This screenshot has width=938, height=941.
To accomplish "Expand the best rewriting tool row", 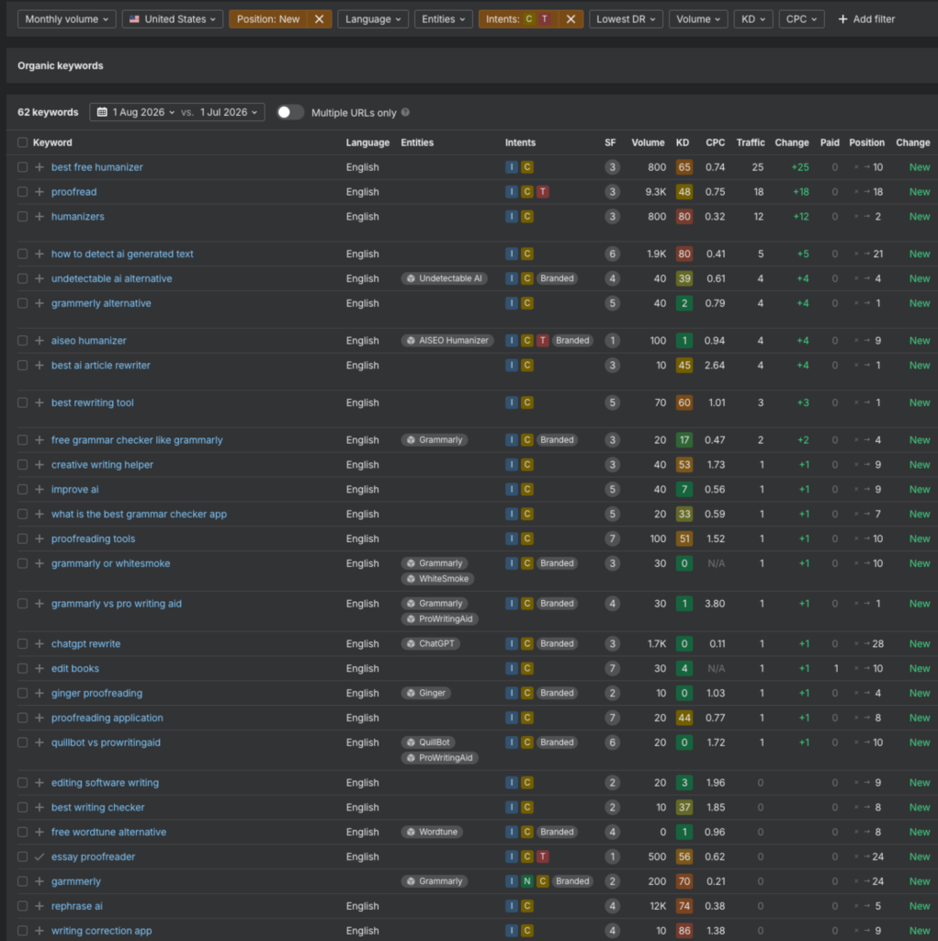I will coord(40,402).
